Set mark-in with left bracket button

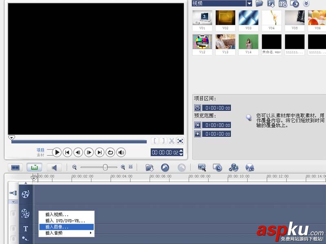[x=155, y=141]
